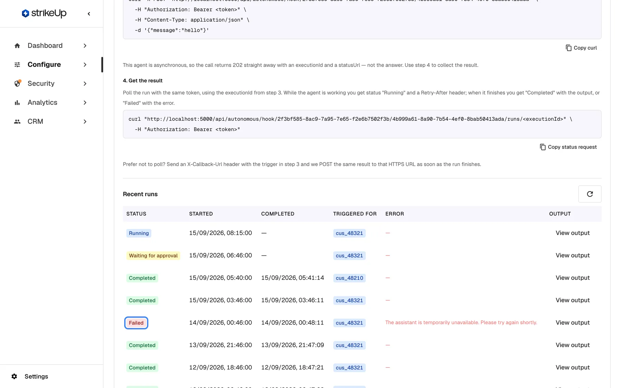Click the copy icon beside Copy curl
Viewport: 621px width, 388px height.
(x=569, y=48)
